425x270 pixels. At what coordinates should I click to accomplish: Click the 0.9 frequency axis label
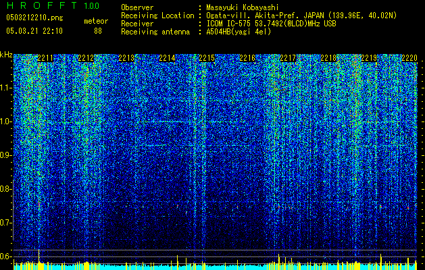coord(6,155)
